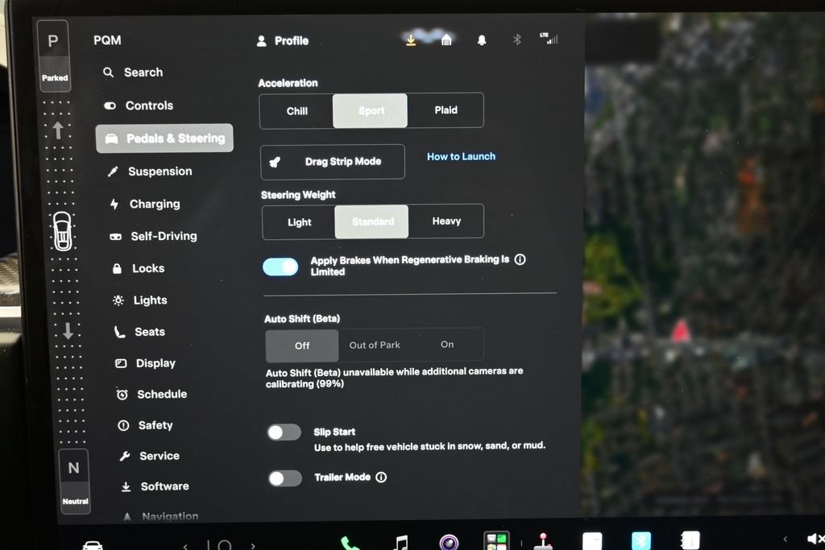Screen dimensions: 825x550
Task: Launch the Music note app
Action: tap(400, 543)
